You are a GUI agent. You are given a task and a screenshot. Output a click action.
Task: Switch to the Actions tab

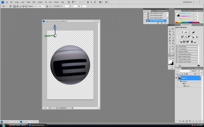(x=154, y=11)
